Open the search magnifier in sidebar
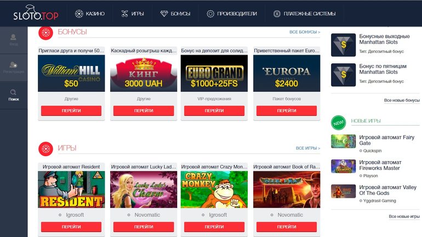The width and height of the screenshot is (422, 237). [x=14, y=92]
